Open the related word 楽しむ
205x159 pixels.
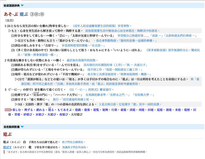coord(17,110)
